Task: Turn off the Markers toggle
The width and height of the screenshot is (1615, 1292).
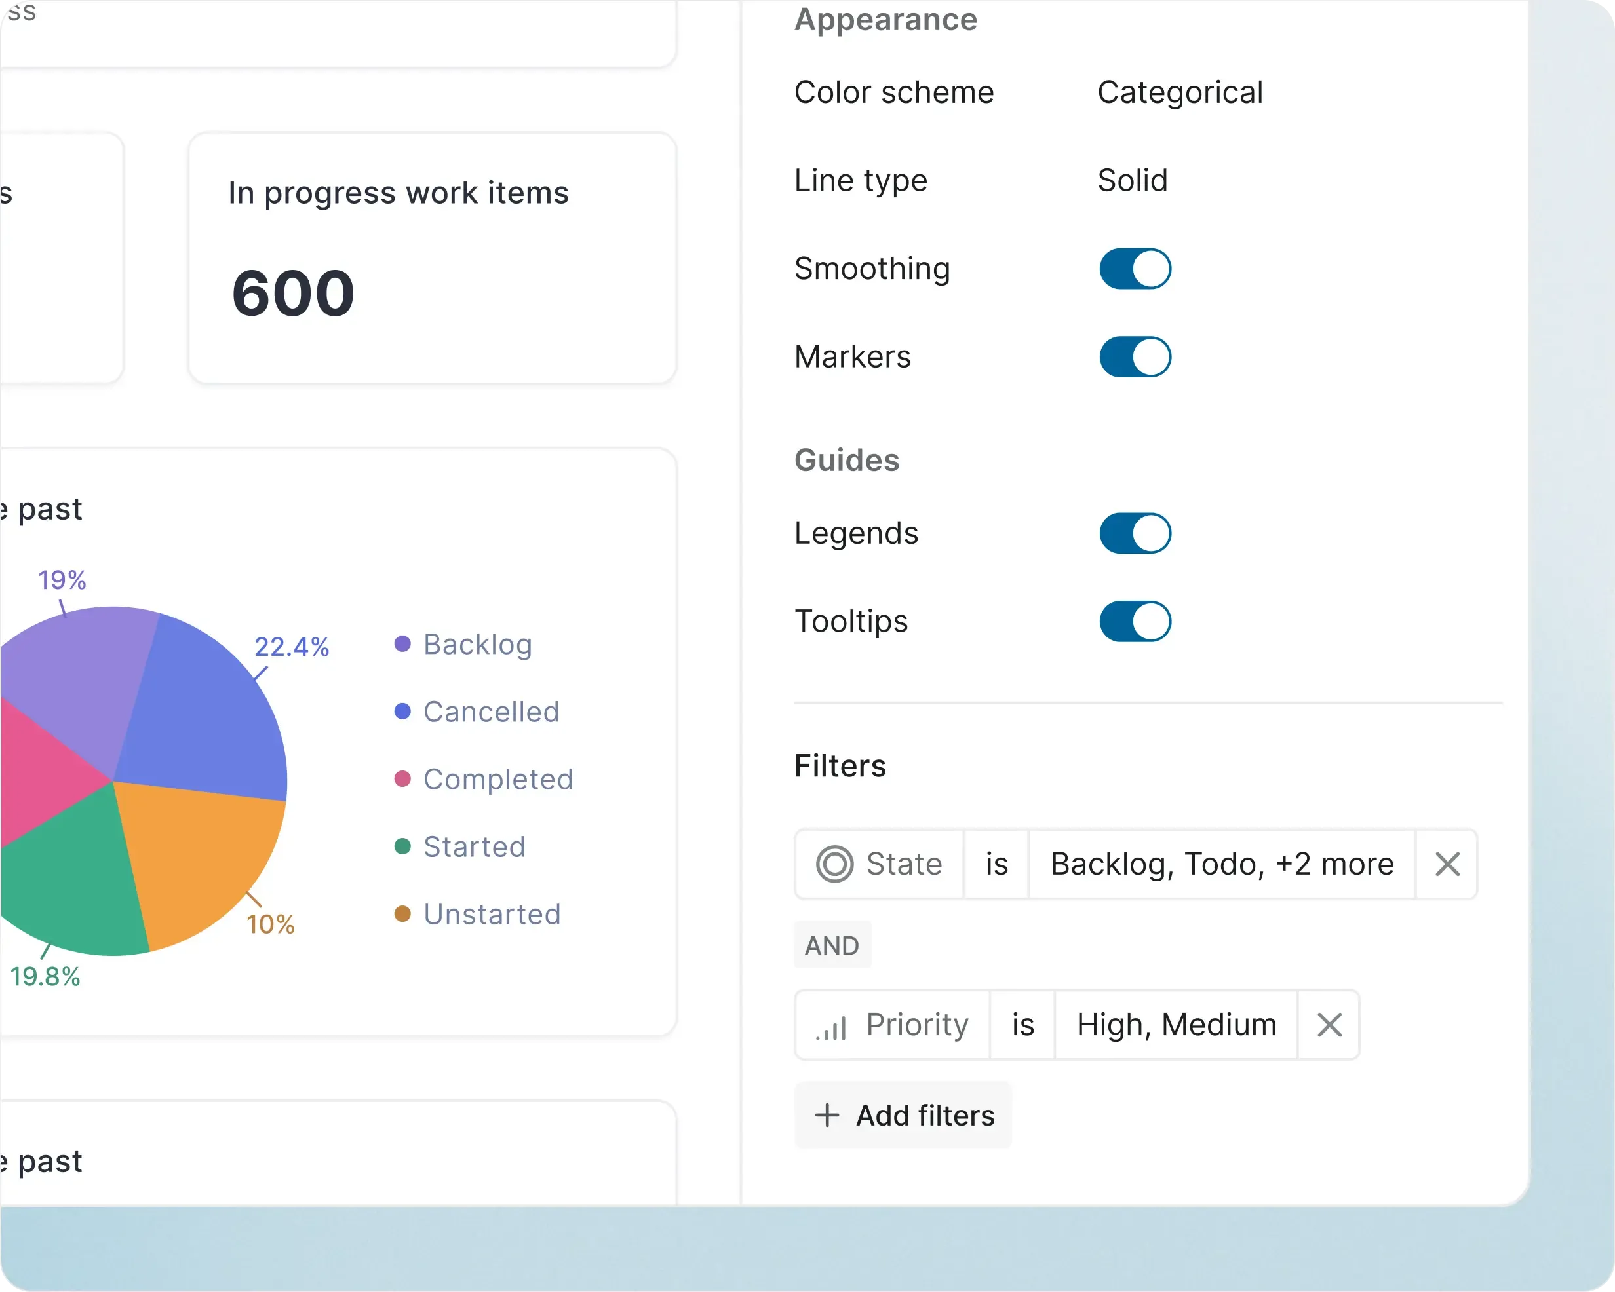Action: (1134, 356)
